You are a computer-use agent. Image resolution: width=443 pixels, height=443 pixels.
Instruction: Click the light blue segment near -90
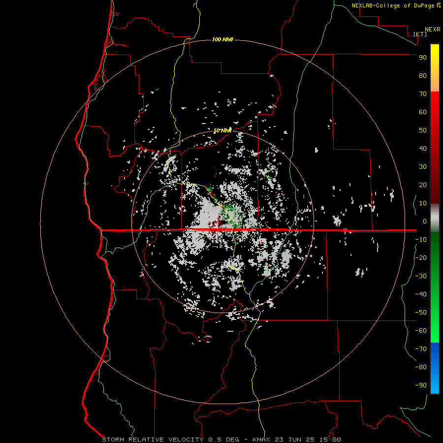435,384
